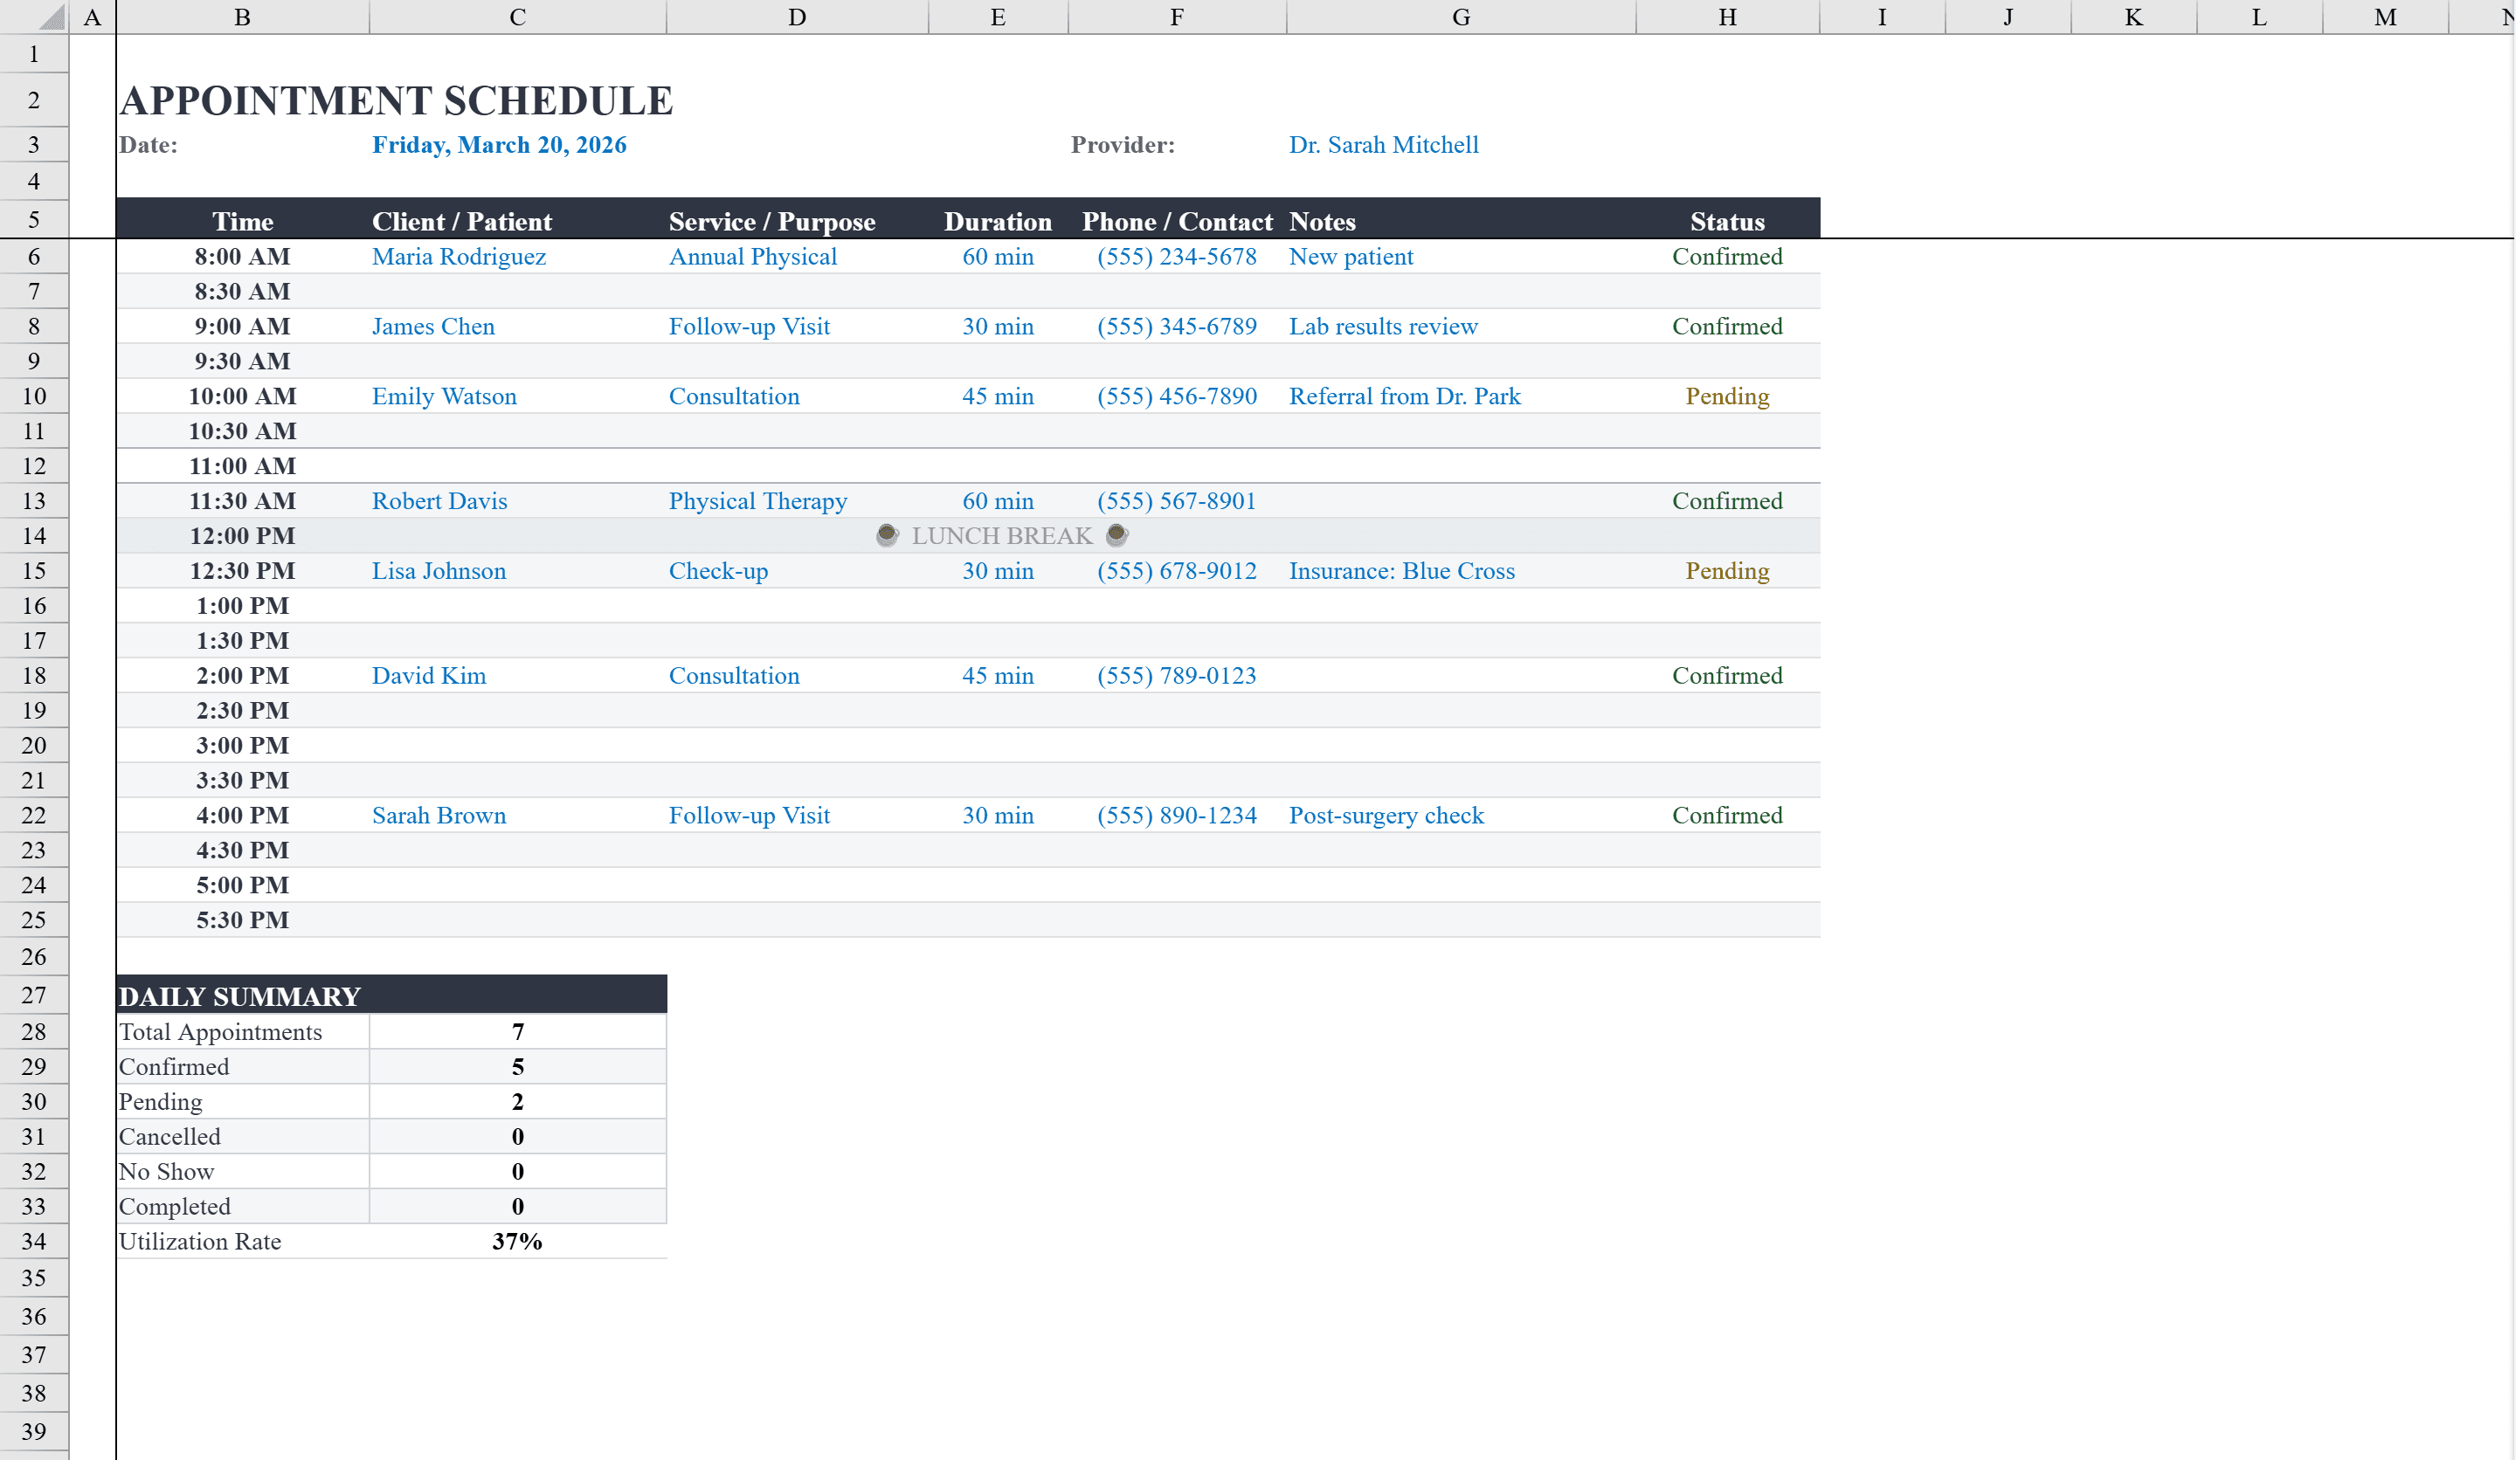
Task: Click the coffee cup icon left of LUNCH BREAK
Action: pyautogui.click(x=887, y=535)
